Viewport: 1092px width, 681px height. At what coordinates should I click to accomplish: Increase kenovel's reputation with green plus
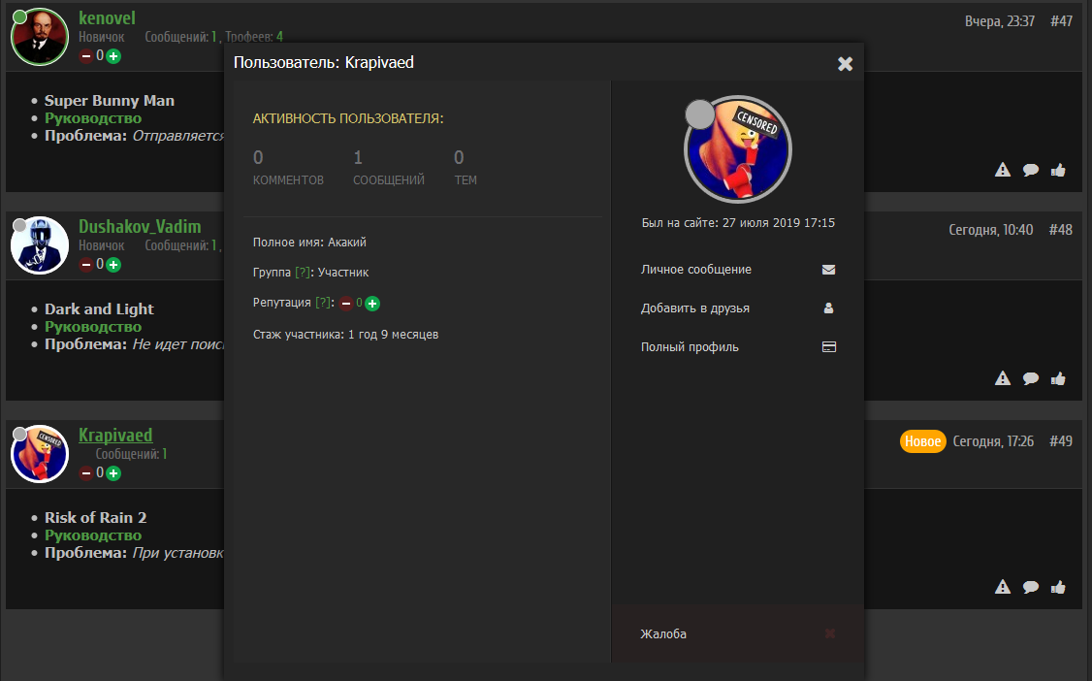click(113, 55)
